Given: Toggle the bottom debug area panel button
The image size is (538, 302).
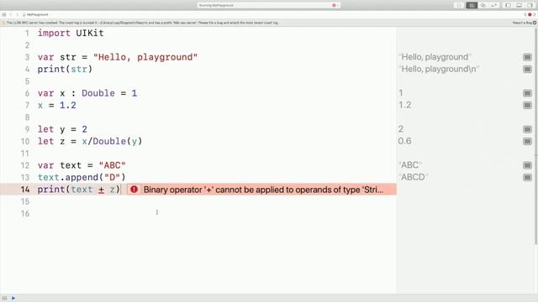Looking at the screenshot, I should click(x=520, y=5).
